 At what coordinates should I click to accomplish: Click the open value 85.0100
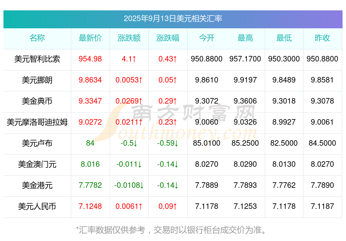[x=207, y=143]
